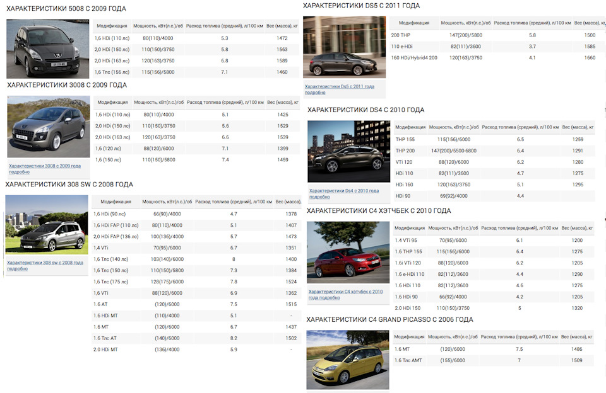The width and height of the screenshot is (606, 393).
Task: Click 'Расход топлива' header in C4 hatchback table
Action: (x=520, y=228)
